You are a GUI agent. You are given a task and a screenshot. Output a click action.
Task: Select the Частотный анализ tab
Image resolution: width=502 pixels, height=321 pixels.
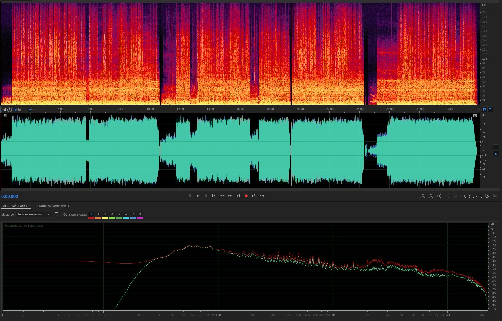click(14, 206)
